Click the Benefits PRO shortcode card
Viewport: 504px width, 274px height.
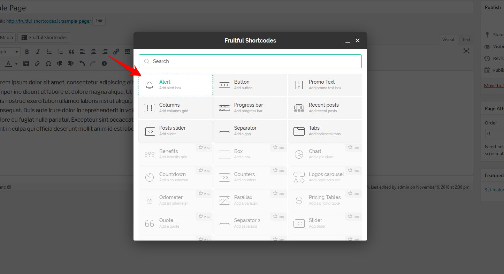click(175, 154)
